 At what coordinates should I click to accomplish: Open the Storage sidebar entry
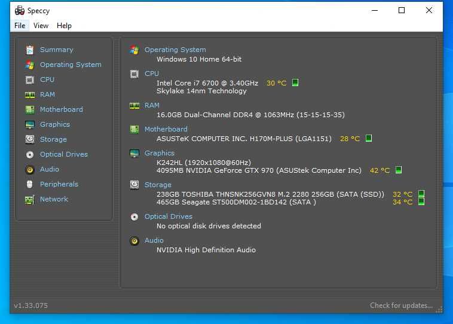53,140
